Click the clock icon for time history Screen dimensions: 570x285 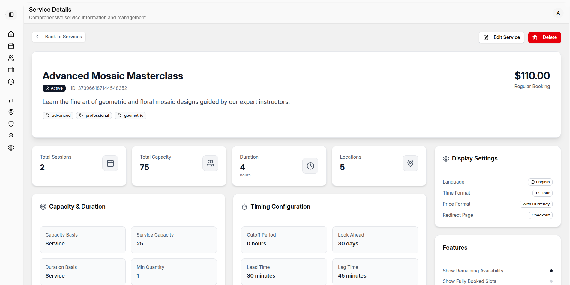(11, 82)
